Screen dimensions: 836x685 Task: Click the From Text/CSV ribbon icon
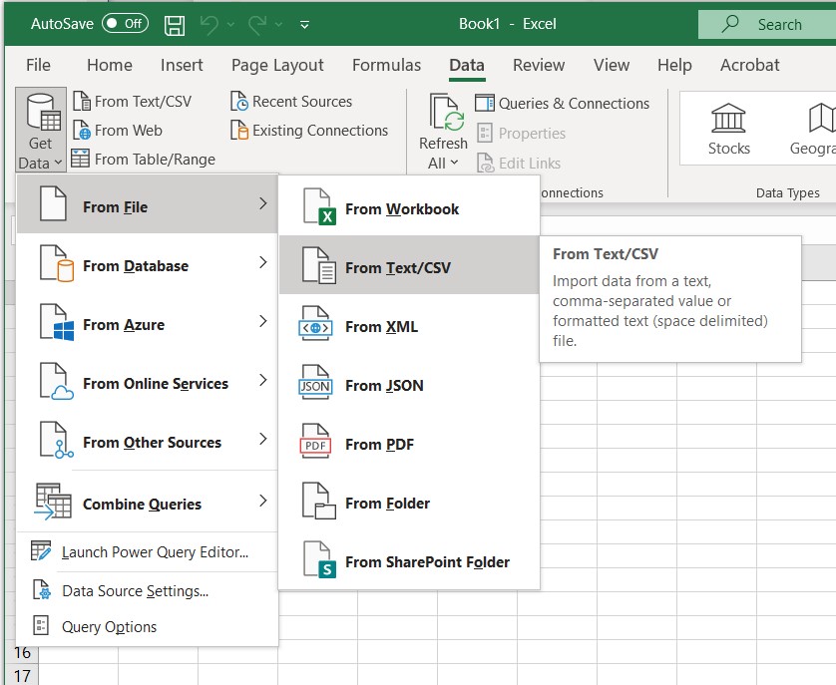82,101
